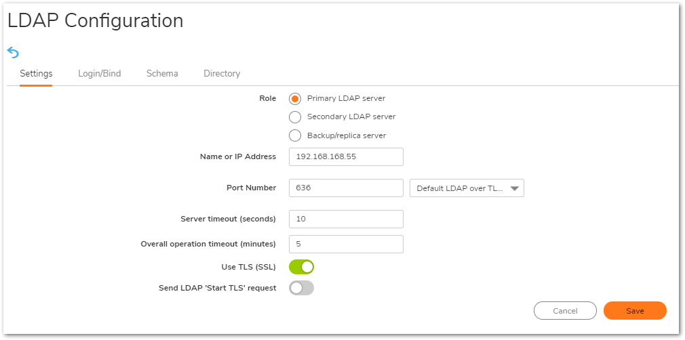Image resolution: width=685 pixels, height=340 pixels.
Task: Click the Name or IP Address field
Action: click(x=346, y=156)
